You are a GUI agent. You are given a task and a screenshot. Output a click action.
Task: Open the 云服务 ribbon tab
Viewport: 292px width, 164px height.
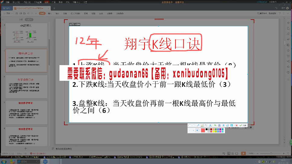[110, 13]
